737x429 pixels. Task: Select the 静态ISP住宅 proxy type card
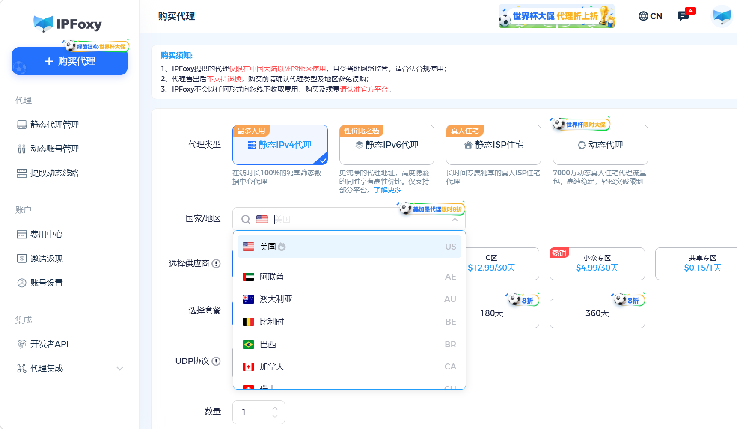click(493, 145)
